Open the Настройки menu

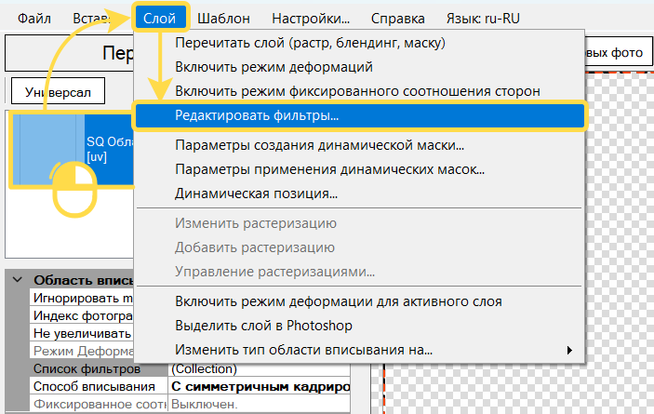coord(311,18)
